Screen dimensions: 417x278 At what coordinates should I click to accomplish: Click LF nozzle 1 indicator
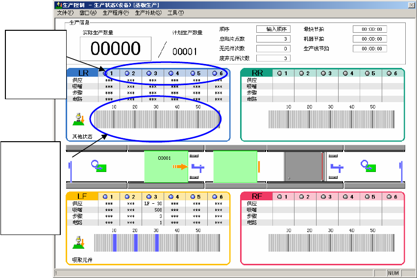point(105,196)
